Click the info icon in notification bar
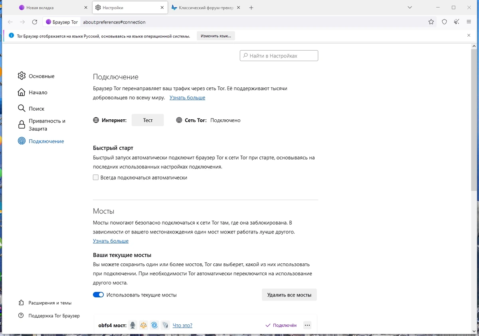 tap(11, 36)
